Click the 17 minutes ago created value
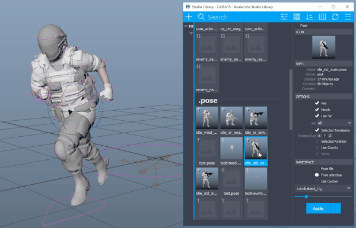Image resolution: width=356 pixels, height=228 pixels. click(328, 79)
